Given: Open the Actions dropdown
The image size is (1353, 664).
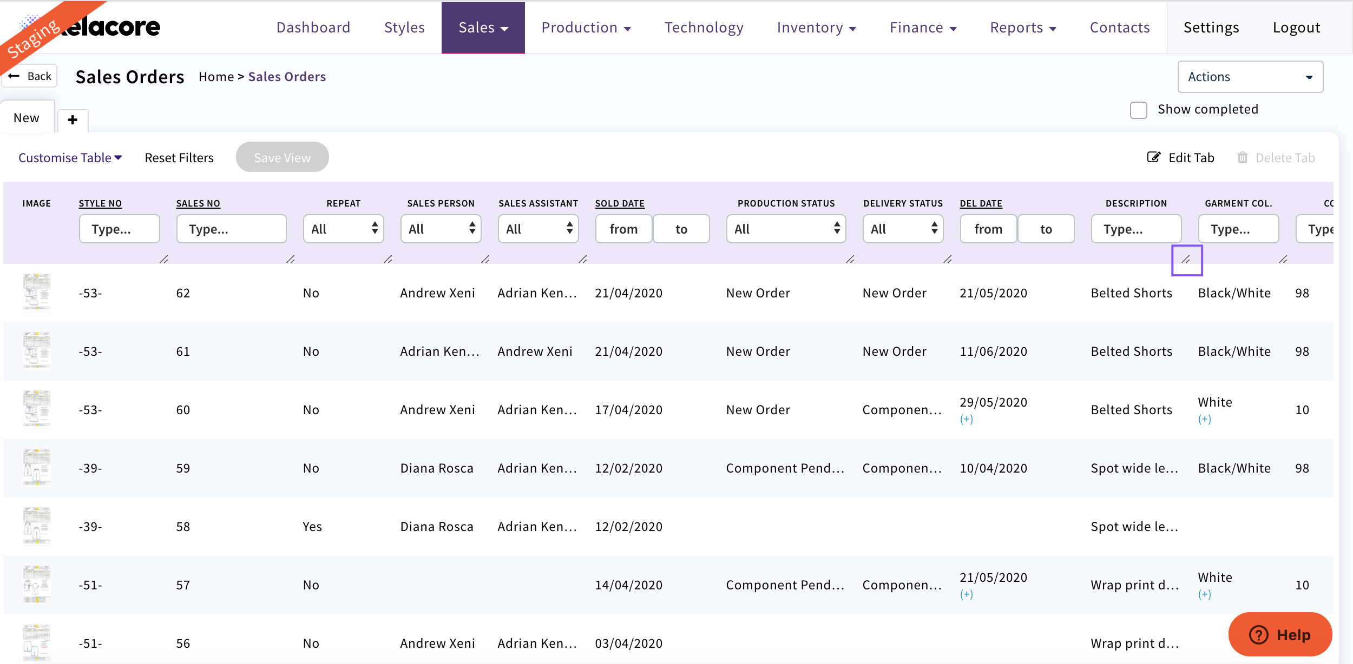Looking at the screenshot, I should pyautogui.click(x=1250, y=77).
